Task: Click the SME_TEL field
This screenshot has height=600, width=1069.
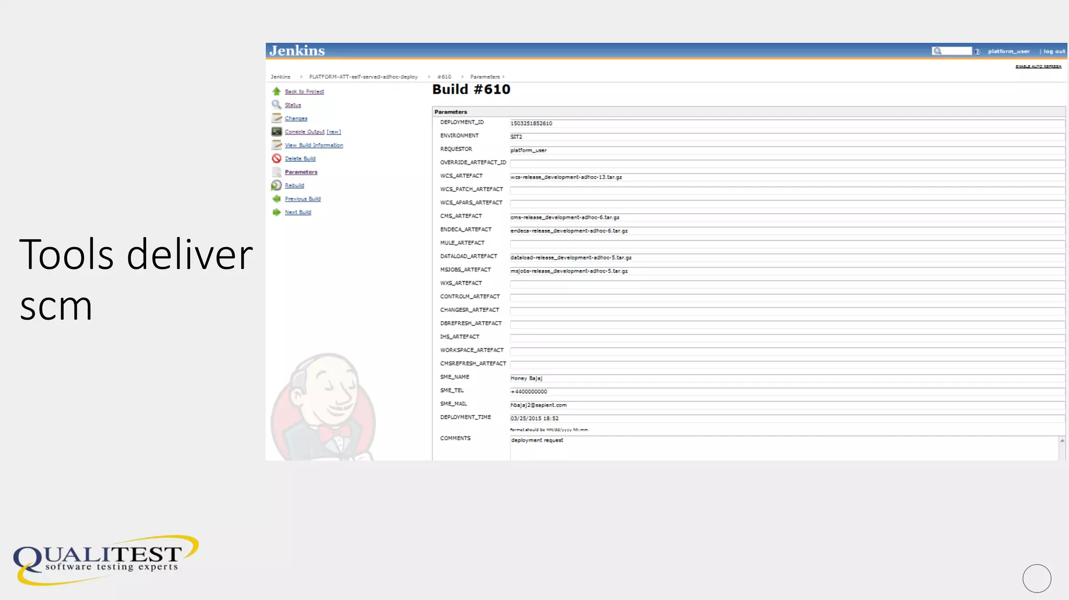Action: point(787,392)
